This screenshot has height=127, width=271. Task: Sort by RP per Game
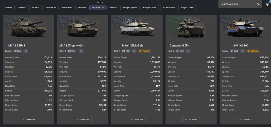click(187, 8)
